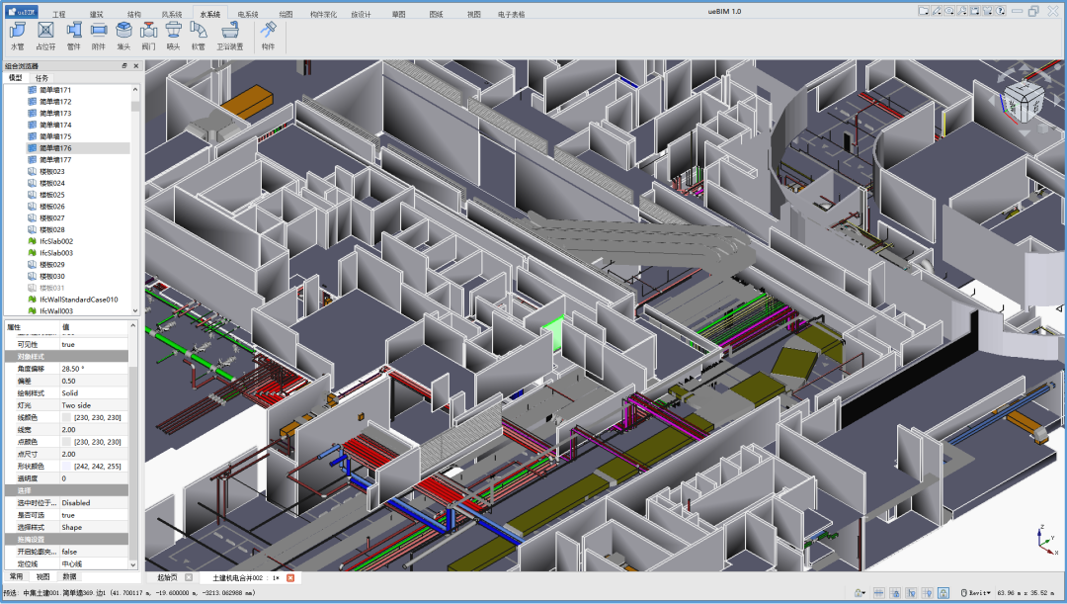Open the 任务 tab in browser panel
The height and width of the screenshot is (604, 1067).
(41, 77)
